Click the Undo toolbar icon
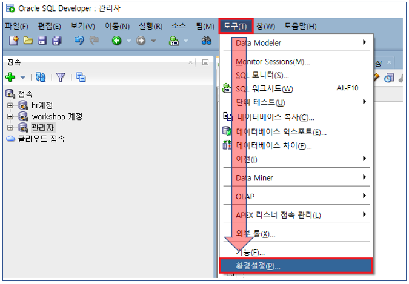This screenshot has width=409, height=284. tap(79, 41)
